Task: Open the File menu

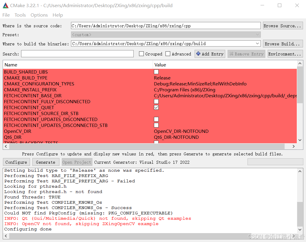Action: (x=6, y=15)
